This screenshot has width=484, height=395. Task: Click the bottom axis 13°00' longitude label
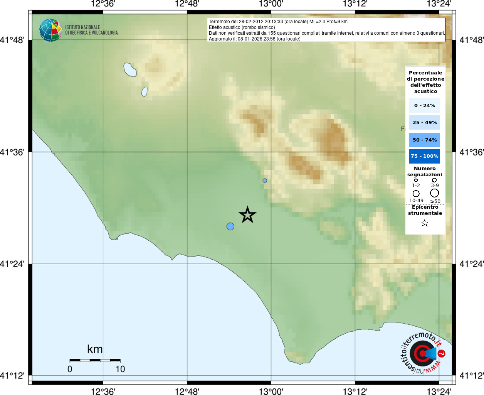point(271,391)
